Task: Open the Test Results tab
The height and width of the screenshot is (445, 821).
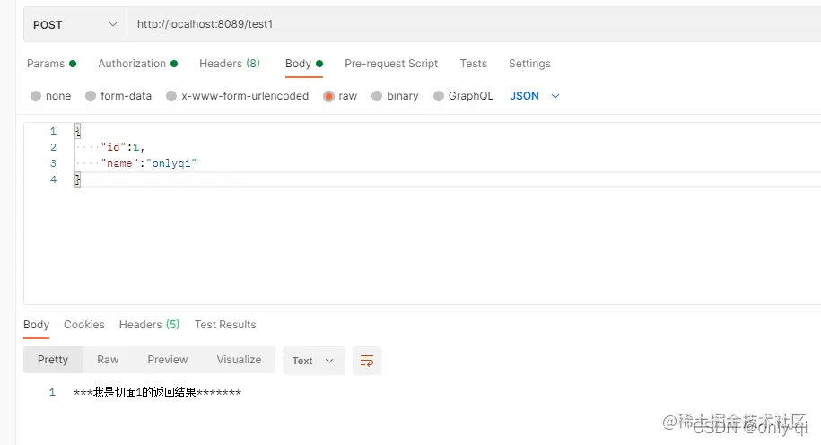Action: pyautogui.click(x=225, y=325)
